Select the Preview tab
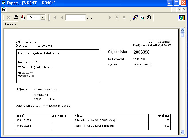Viewport: 188px width, 138px height. 11,24
